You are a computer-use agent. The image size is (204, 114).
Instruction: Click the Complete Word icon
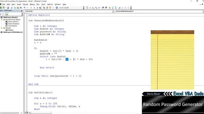pyautogui.click(x=99, y=8)
